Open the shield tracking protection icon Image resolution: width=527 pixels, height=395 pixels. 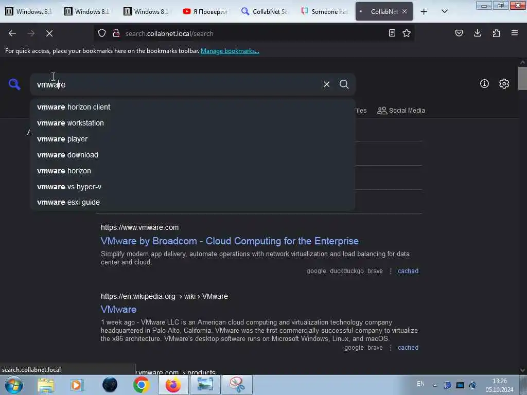click(102, 33)
